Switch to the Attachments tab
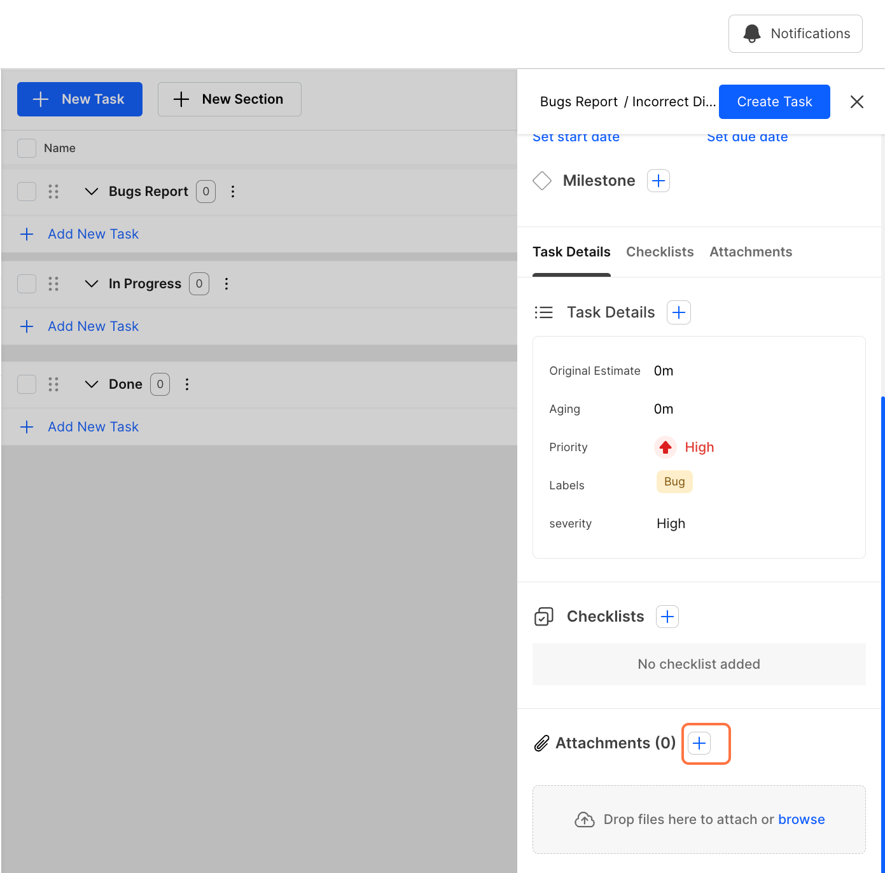885x873 pixels. coord(751,252)
